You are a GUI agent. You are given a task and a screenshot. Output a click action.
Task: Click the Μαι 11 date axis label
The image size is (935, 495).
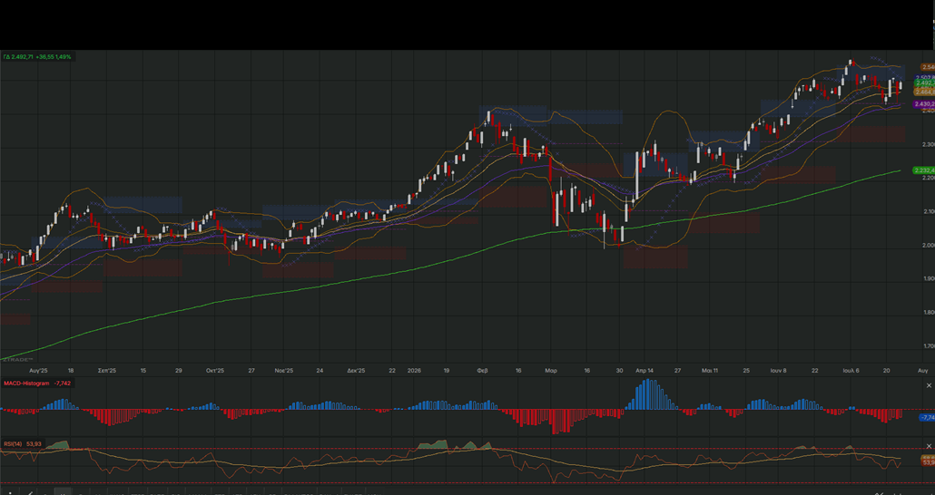pos(710,371)
